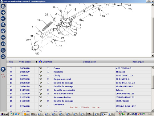
Task: Click the N°de pièce column header
Action: coord(25,62)
